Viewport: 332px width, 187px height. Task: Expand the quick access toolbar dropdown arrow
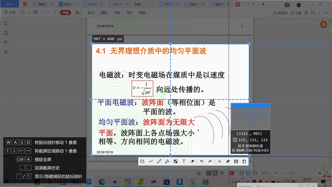(x=55, y=13)
